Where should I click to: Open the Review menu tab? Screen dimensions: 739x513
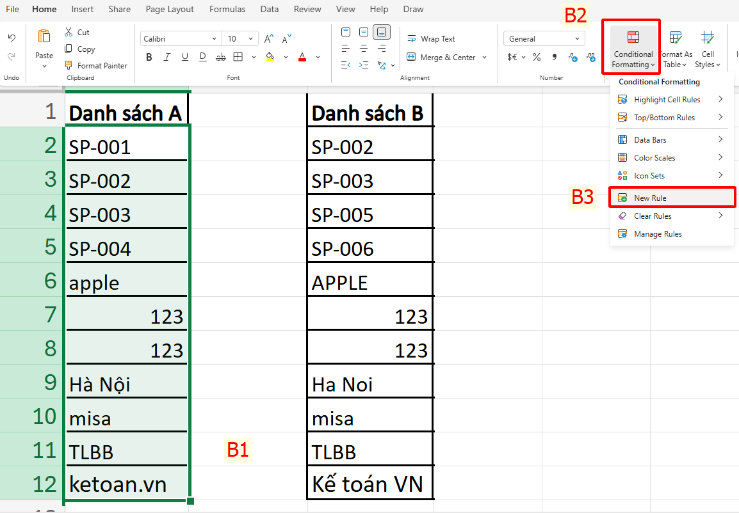[307, 9]
